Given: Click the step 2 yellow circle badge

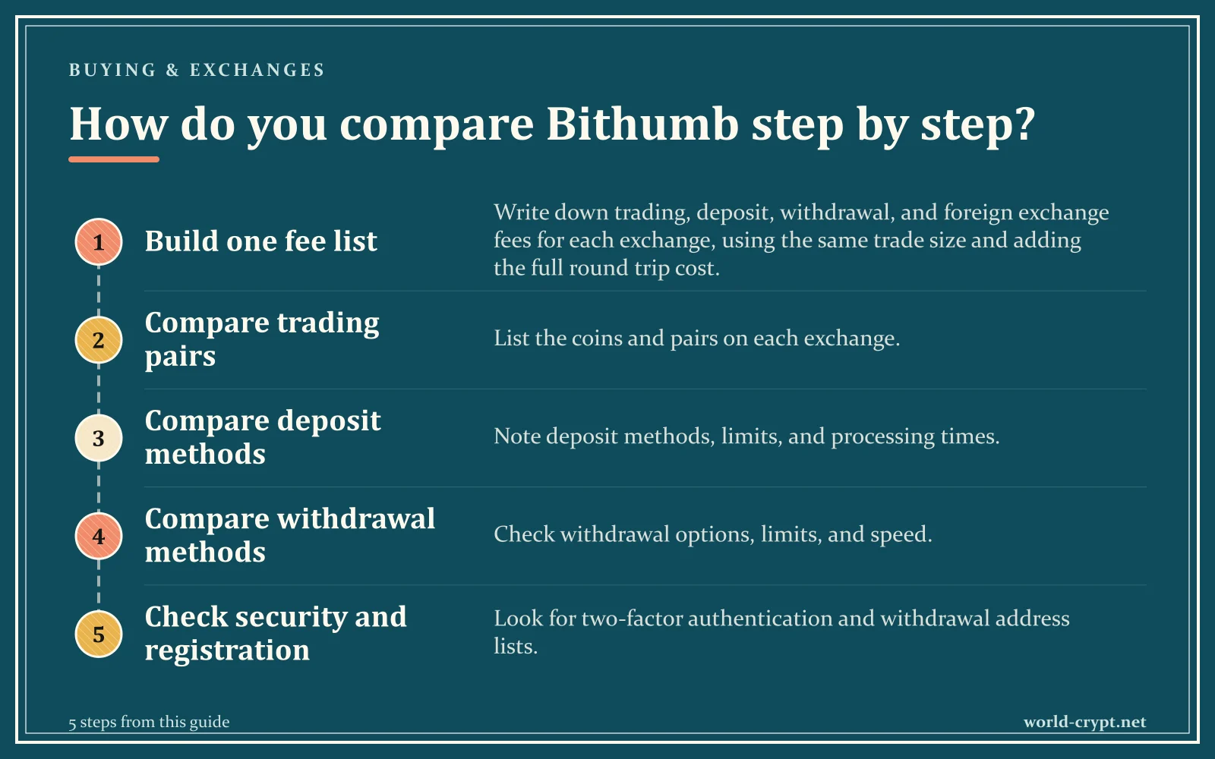Looking at the screenshot, I should 99,340.
